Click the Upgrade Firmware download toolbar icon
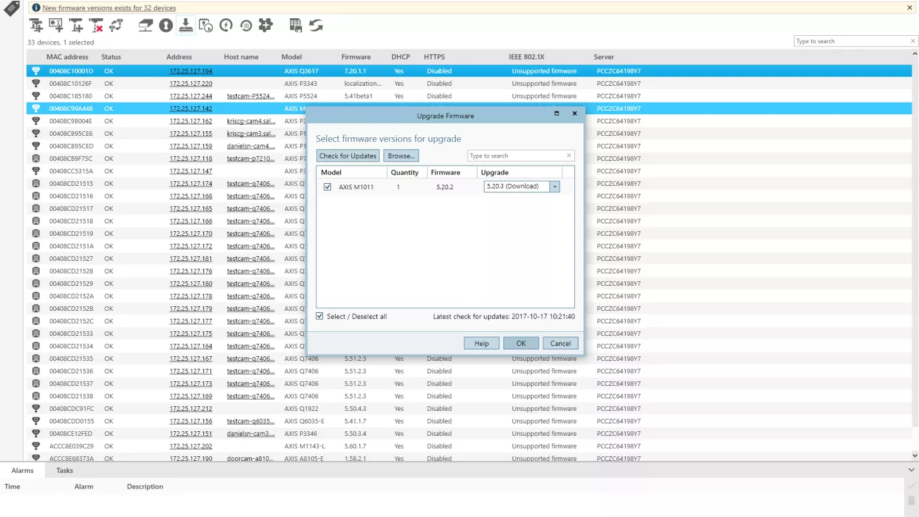This screenshot has height=517, width=919. 186,26
